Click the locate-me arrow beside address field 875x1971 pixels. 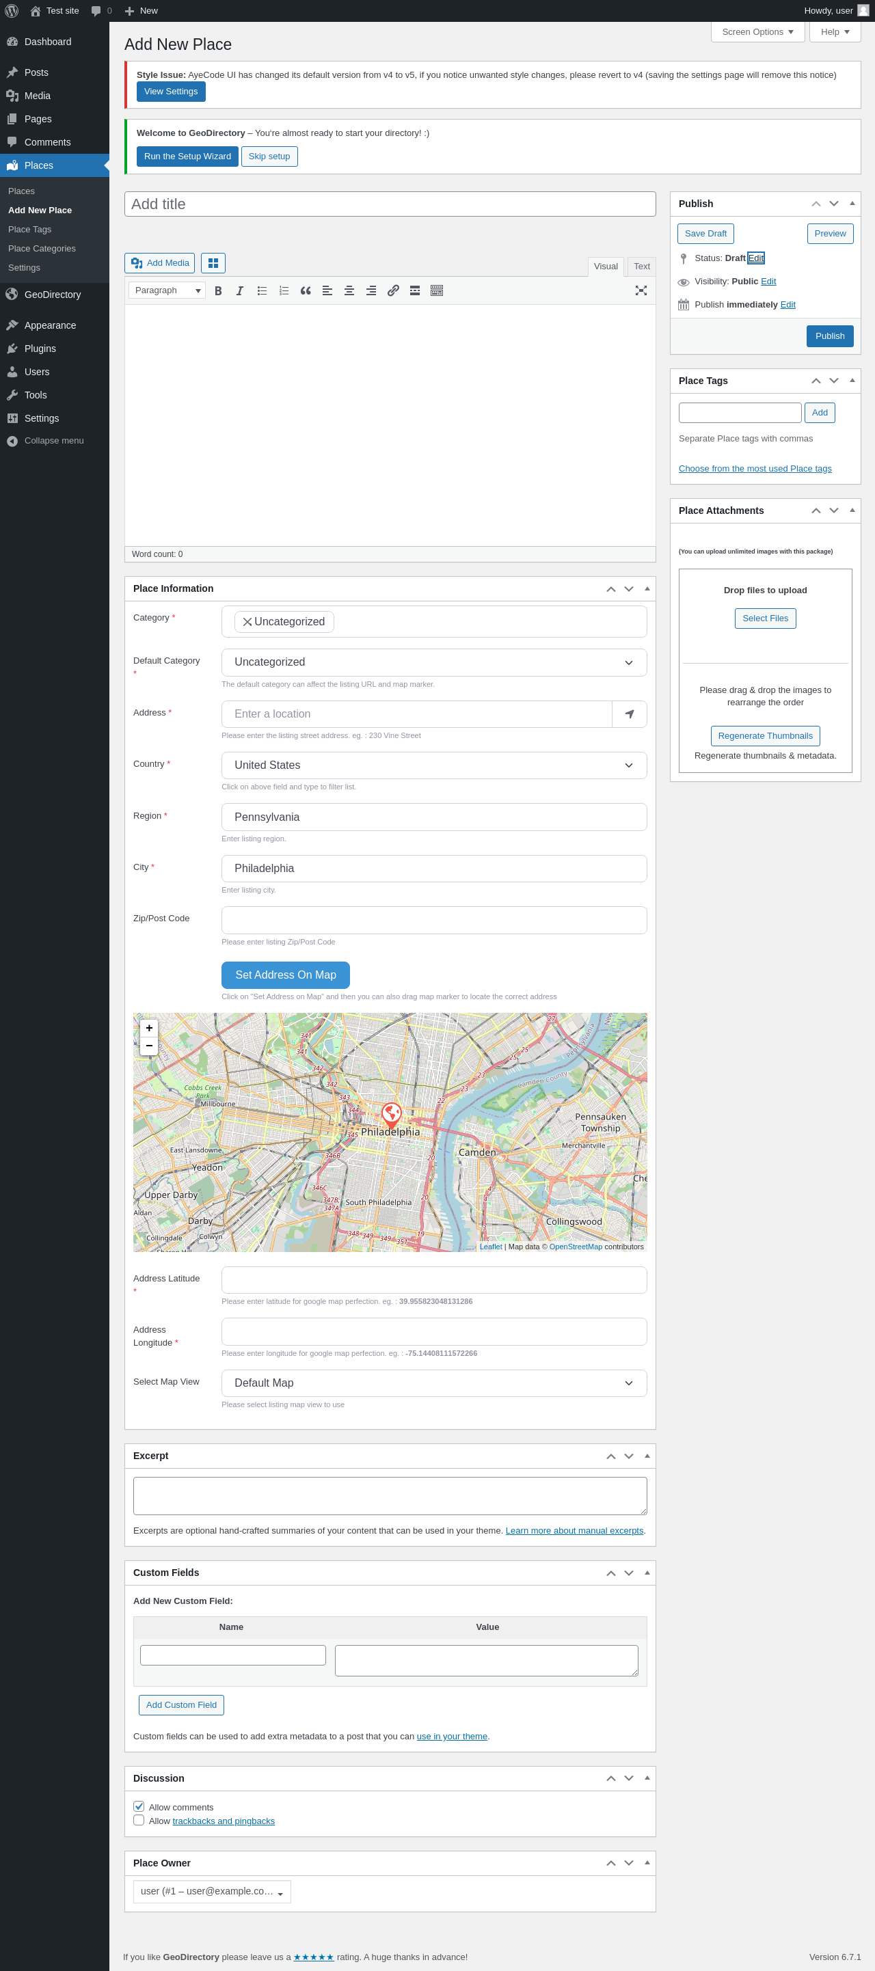(630, 714)
